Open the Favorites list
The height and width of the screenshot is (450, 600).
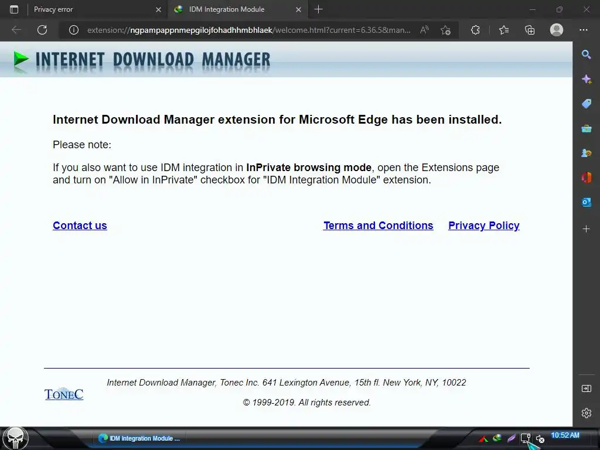504,30
